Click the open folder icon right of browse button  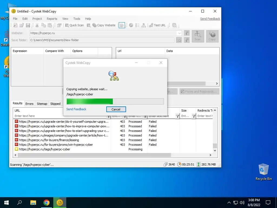187,40
